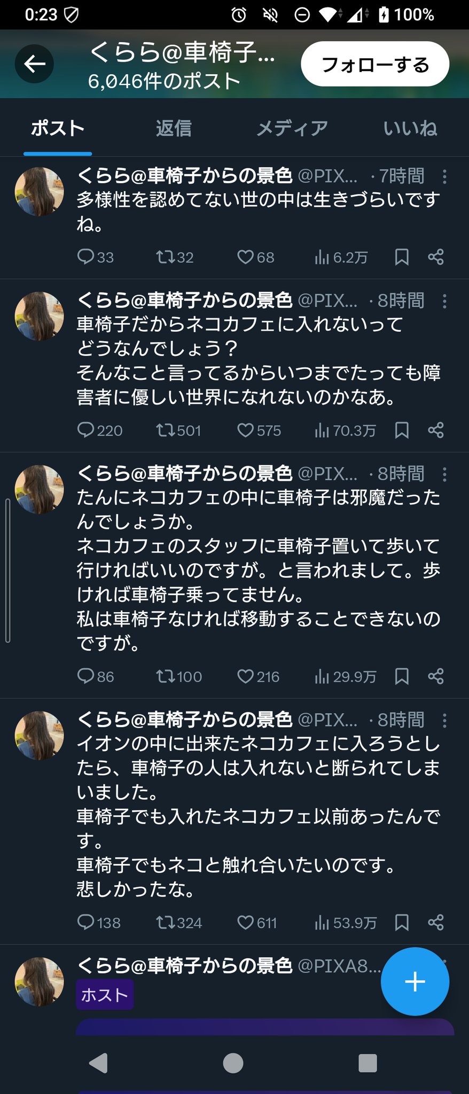The width and height of the screenshot is (469, 1094).
Task: Like the post with 68 likes
Action: 245,257
